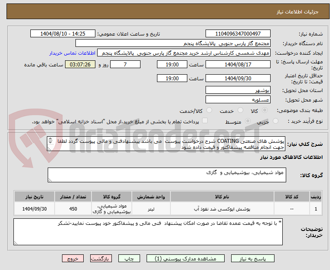This screenshot has width=330, height=270.
Task: Click resize grip of توضیحات خریدار textarea
Action: click(x=16, y=243)
